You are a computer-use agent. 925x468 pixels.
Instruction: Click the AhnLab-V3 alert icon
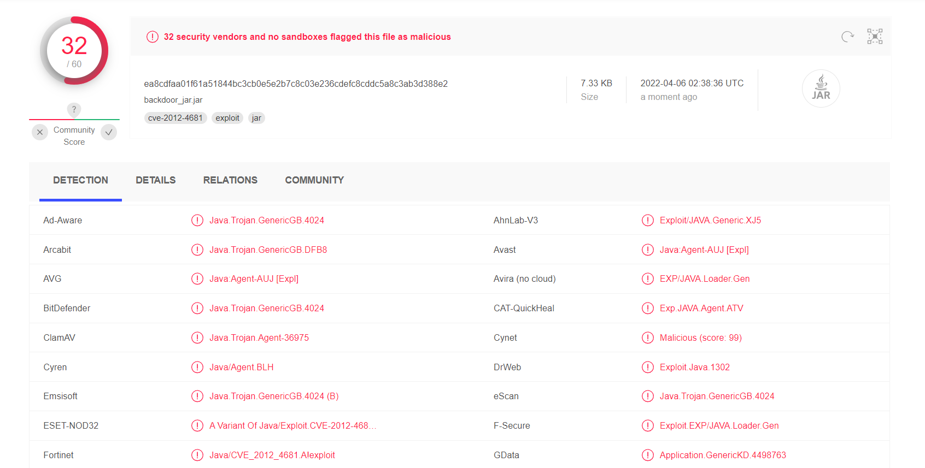coord(648,220)
